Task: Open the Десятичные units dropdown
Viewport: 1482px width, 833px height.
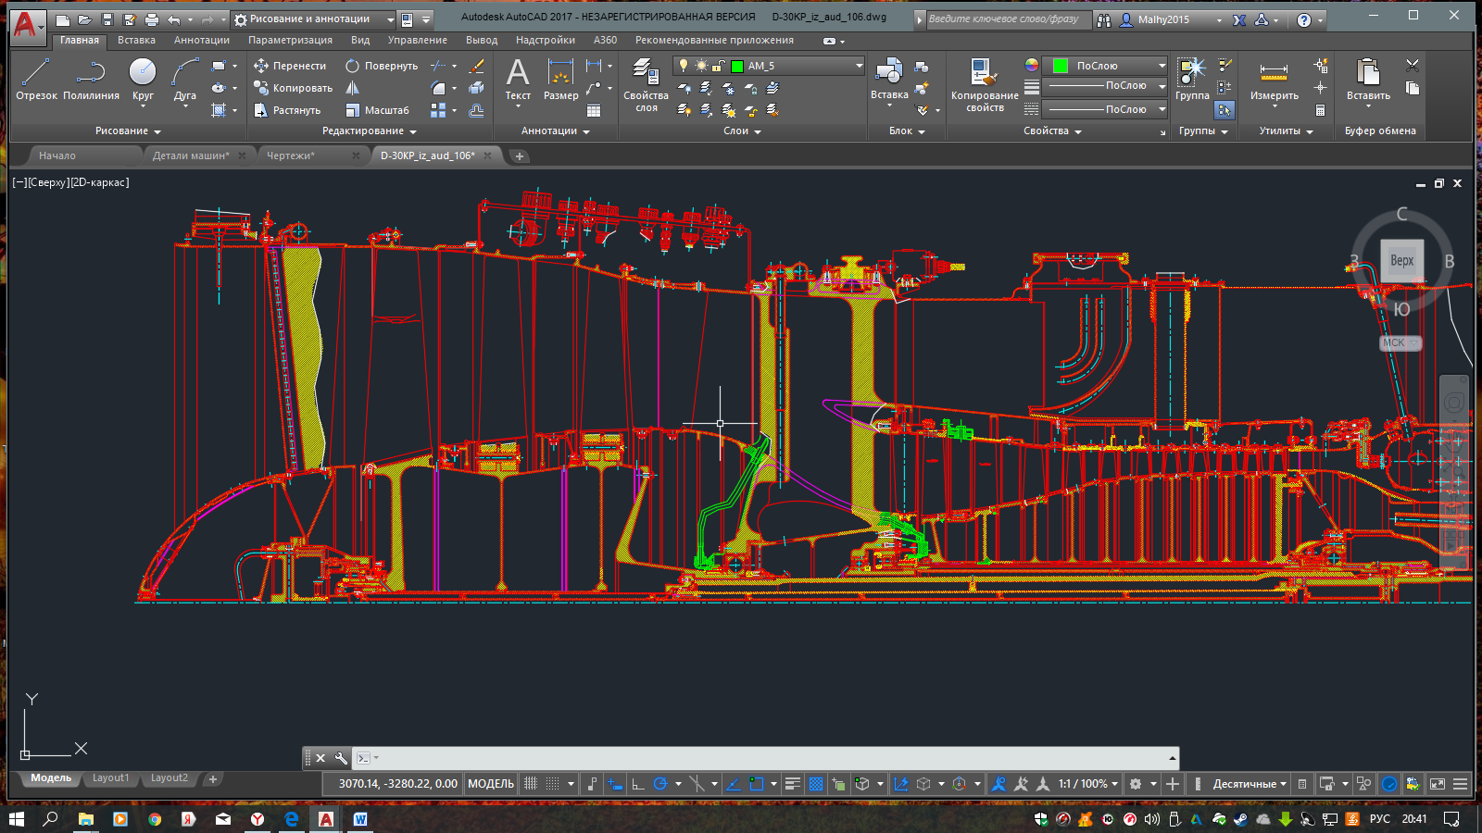Action: 1250,784
